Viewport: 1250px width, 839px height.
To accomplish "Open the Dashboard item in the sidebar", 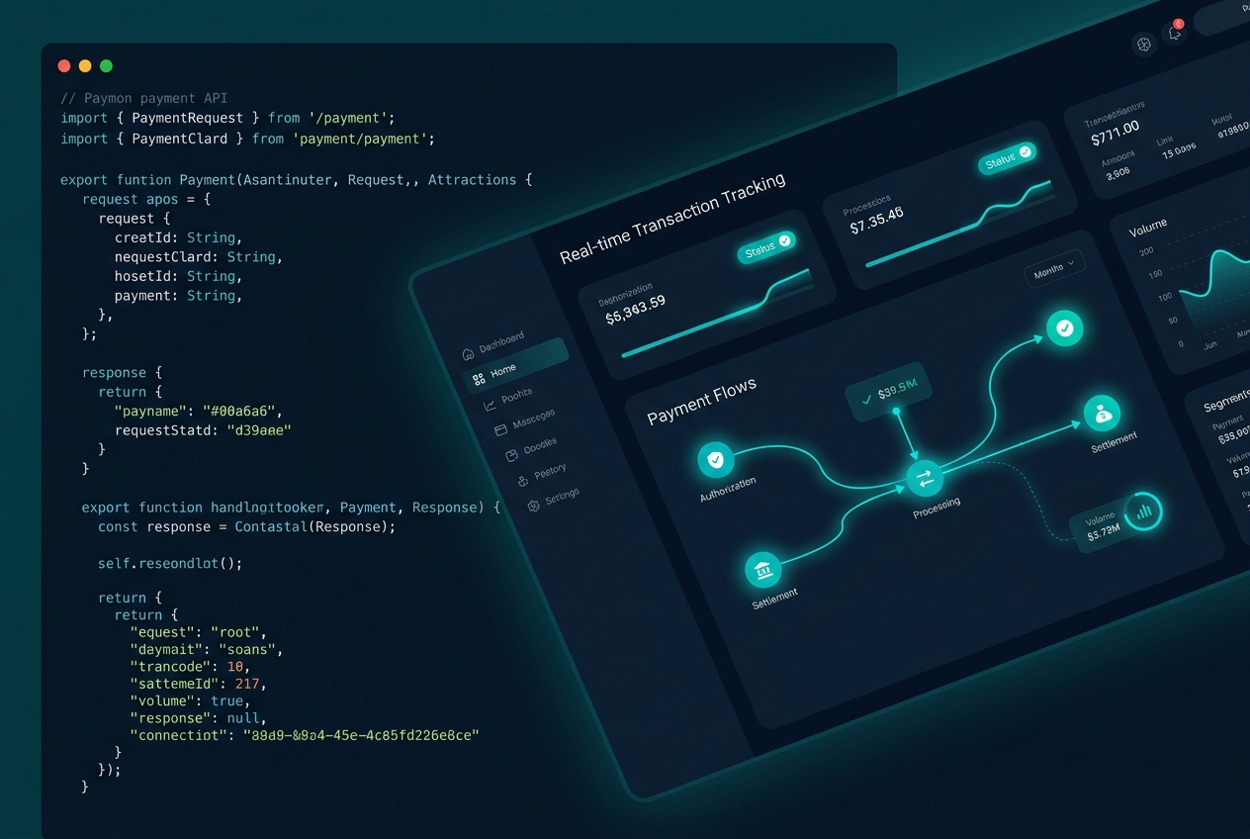I will (493, 346).
